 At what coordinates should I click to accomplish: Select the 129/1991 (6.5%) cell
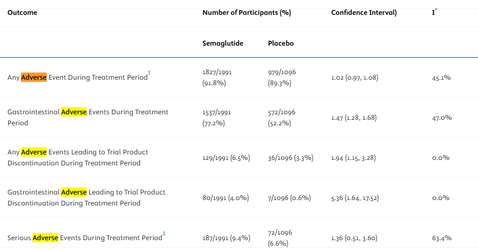226,158
